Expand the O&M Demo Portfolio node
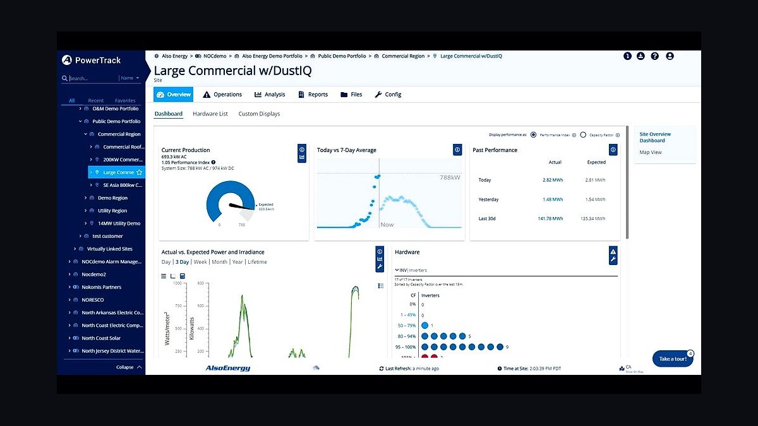This screenshot has width=758, height=426. 79,109
